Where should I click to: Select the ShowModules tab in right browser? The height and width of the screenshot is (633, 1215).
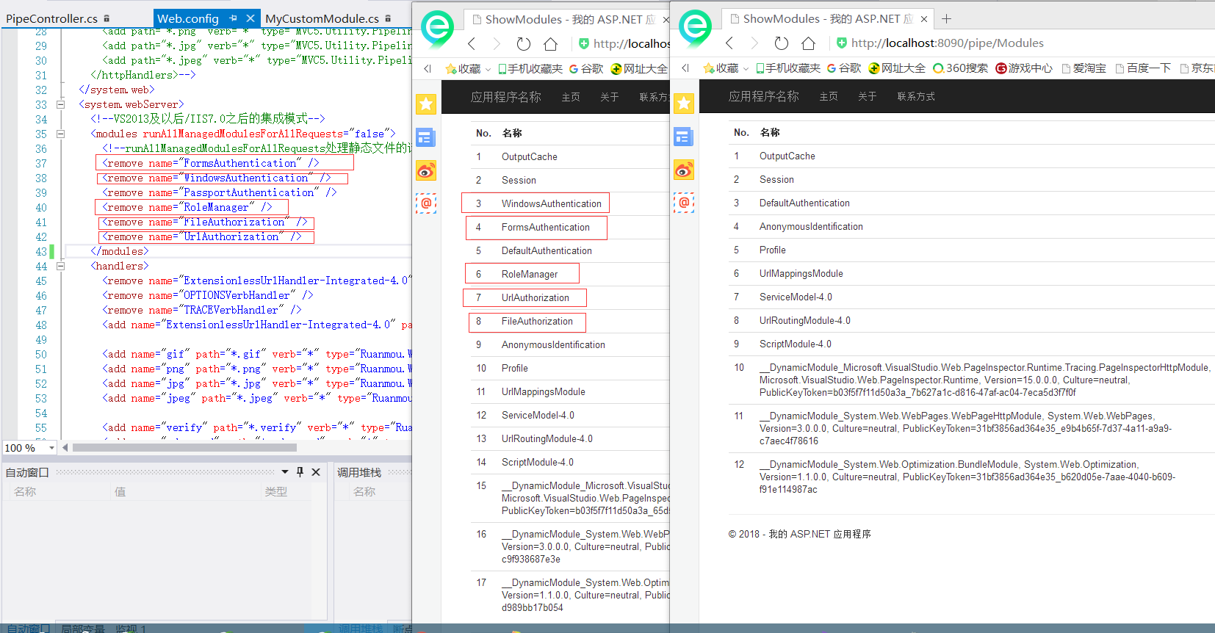click(828, 19)
